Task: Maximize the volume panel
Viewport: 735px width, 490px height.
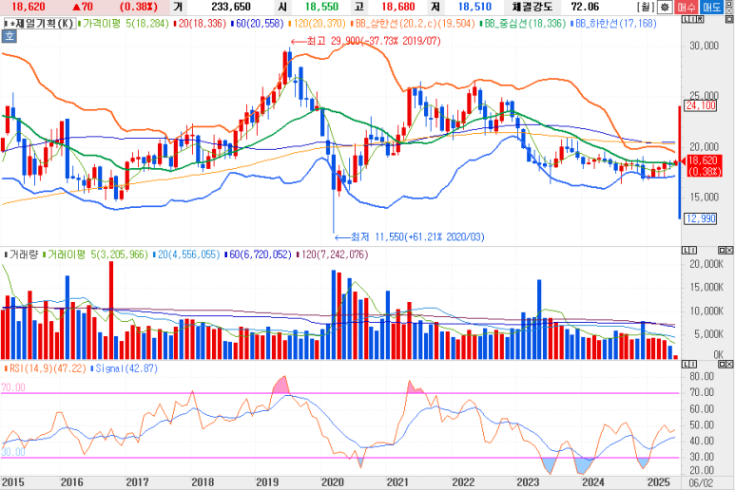Action: 722,251
